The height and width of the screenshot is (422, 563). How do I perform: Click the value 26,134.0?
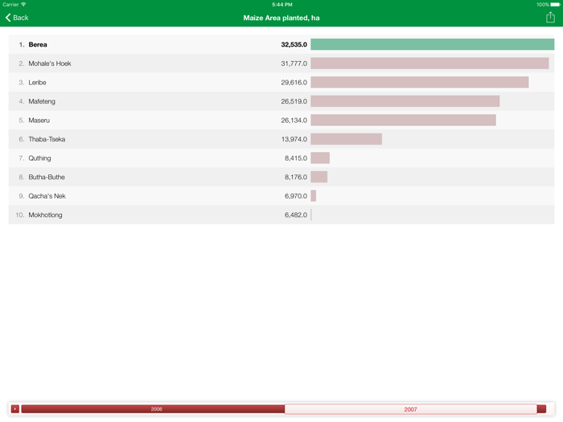click(294, 121)
